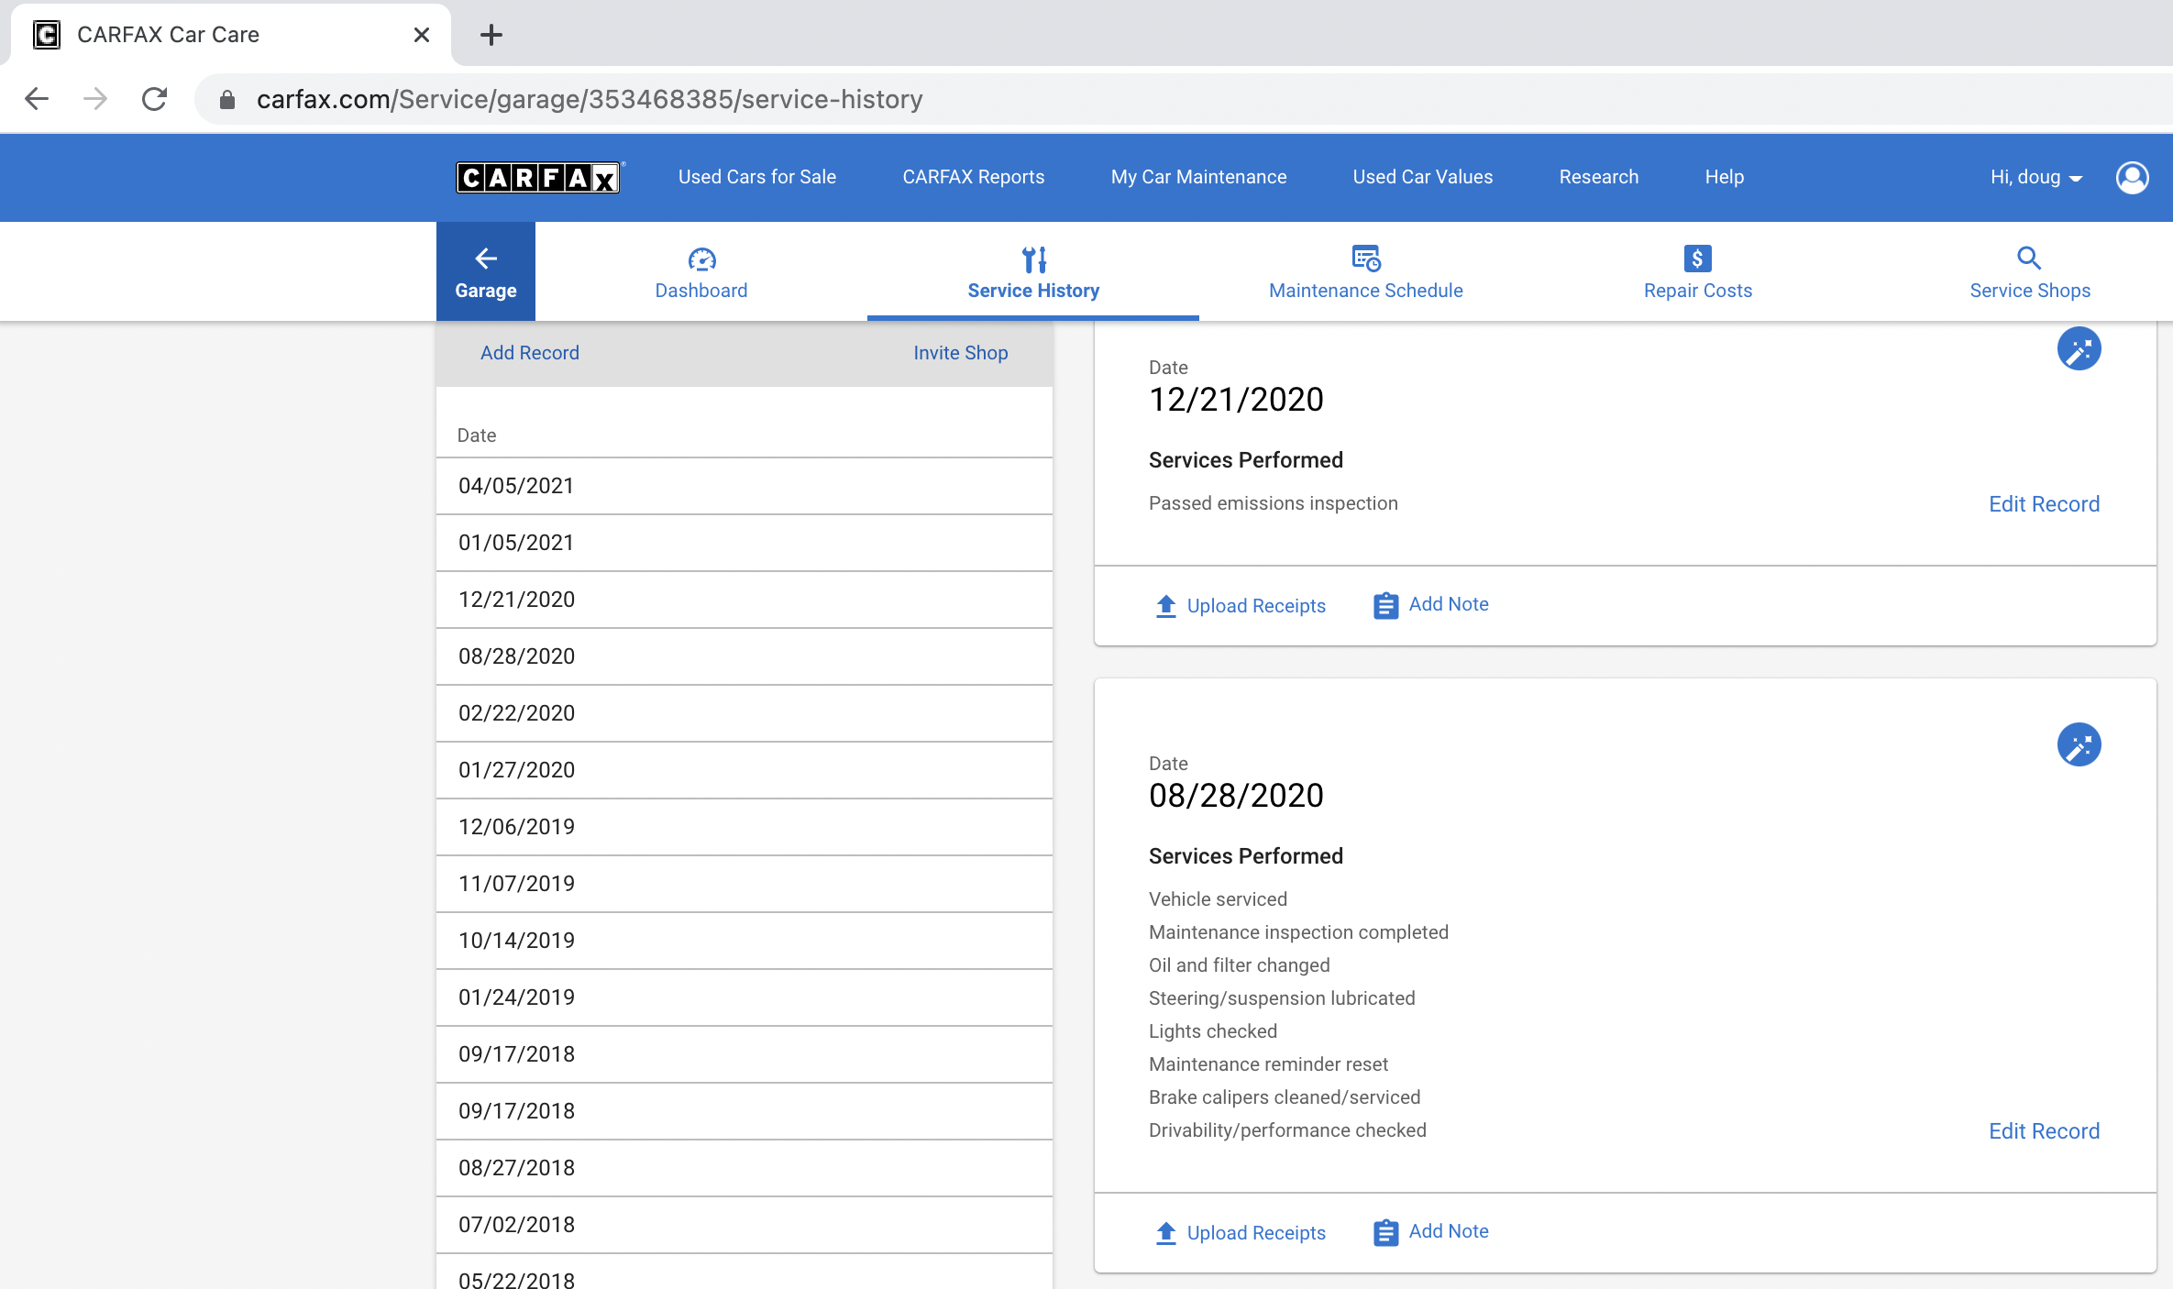Click clipboard note icon in 12/21/2020 record
The image size is (2173, 1289).
[x=1385, y=606]
